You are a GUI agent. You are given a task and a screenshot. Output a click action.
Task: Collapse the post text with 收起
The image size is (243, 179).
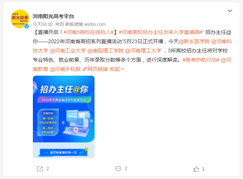click(117, 69)
